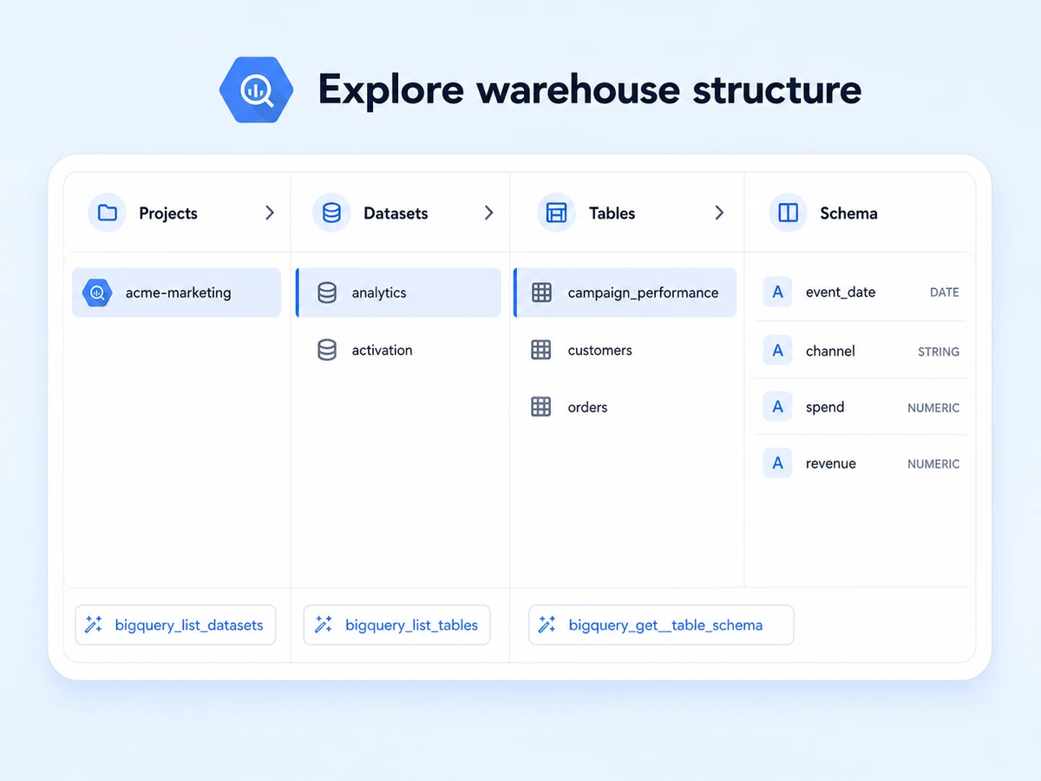
Task: Click the Projects folder icon
Action: (x=108, y=213)
